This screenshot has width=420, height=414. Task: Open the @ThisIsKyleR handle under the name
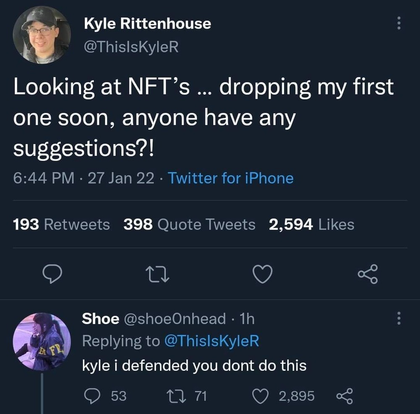tap(131, 47)
